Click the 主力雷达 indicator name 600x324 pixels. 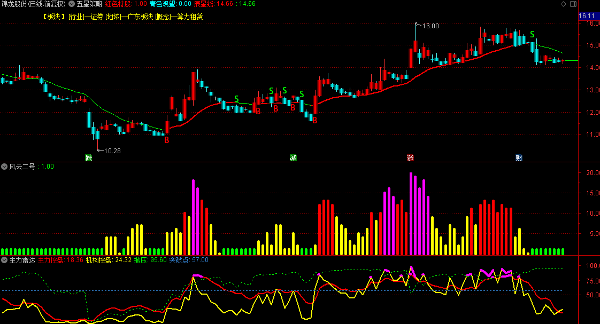[x=22, y=260]
